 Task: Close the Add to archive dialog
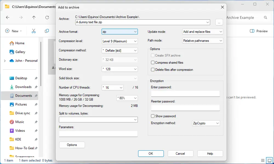[x=222, y=7]
